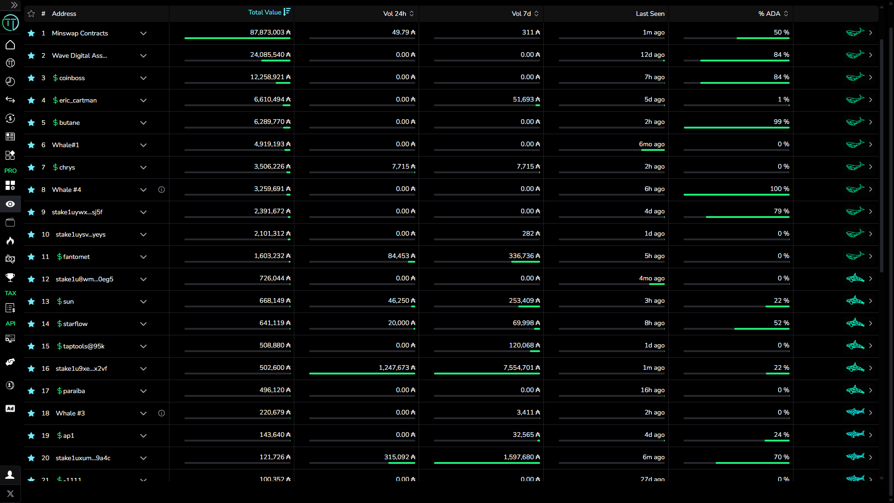The image size is (894, 503).
Task: Expand the sidebar with double chevron
Action: tap(14, 5)
